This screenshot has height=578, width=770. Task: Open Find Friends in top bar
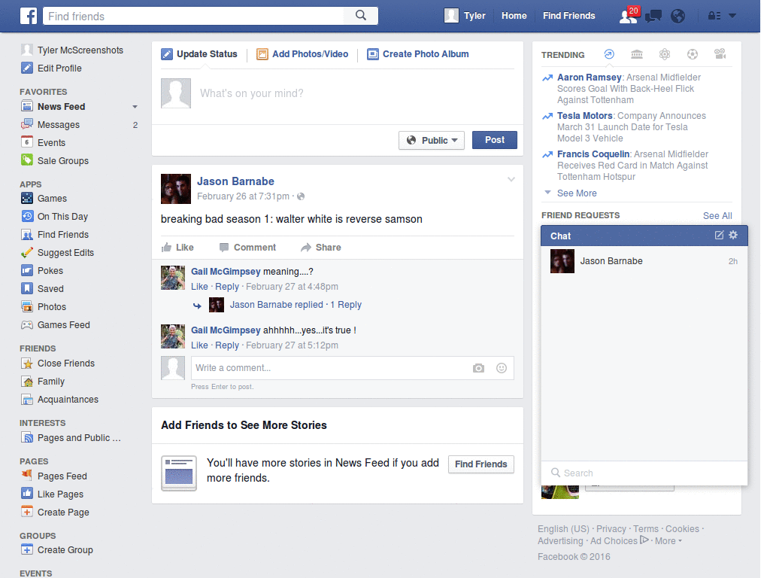click(568, 16)
